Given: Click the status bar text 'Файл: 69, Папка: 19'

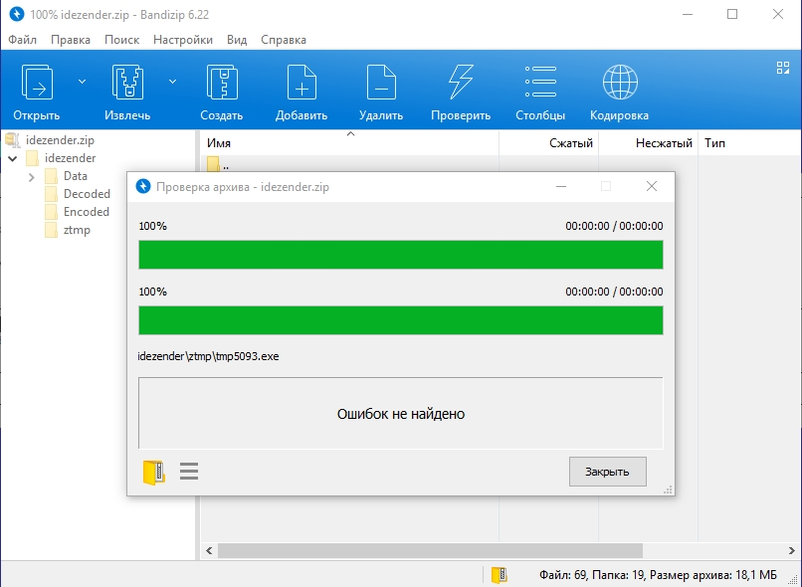Looking at the screenshot, I should pos(592,575).
